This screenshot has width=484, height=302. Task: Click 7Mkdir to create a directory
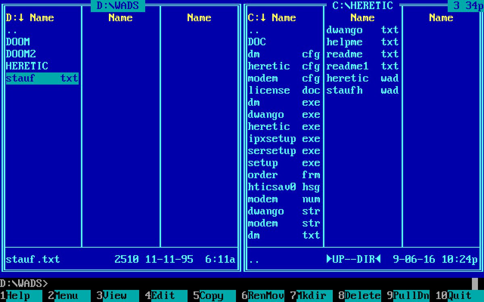pos(311,296)
